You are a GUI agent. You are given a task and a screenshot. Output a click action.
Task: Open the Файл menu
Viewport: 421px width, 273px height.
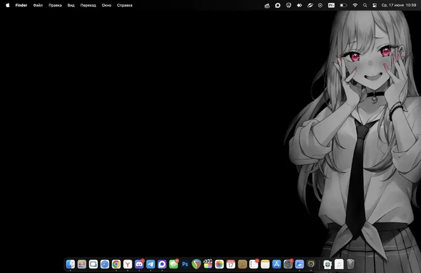(38, 5)
